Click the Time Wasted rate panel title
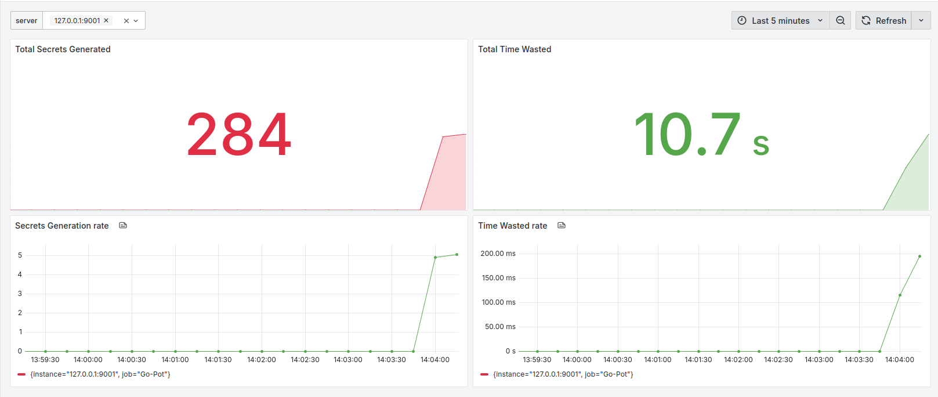This screenshot has width=938, height=397. click(x=513, y=226)
